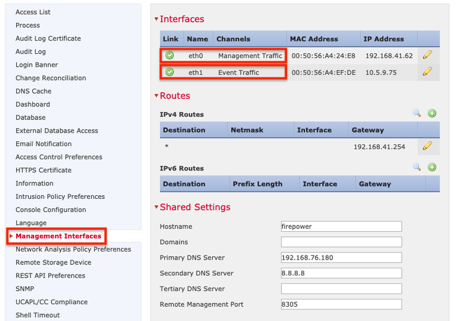Edit the eth0 interface with pencil icon
Image resolution: width=465 pixels, height=321 pixels.
[427, 55]
